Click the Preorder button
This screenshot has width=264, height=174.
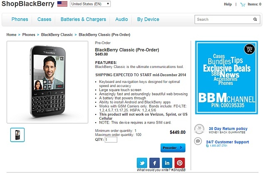coord(173,148)
